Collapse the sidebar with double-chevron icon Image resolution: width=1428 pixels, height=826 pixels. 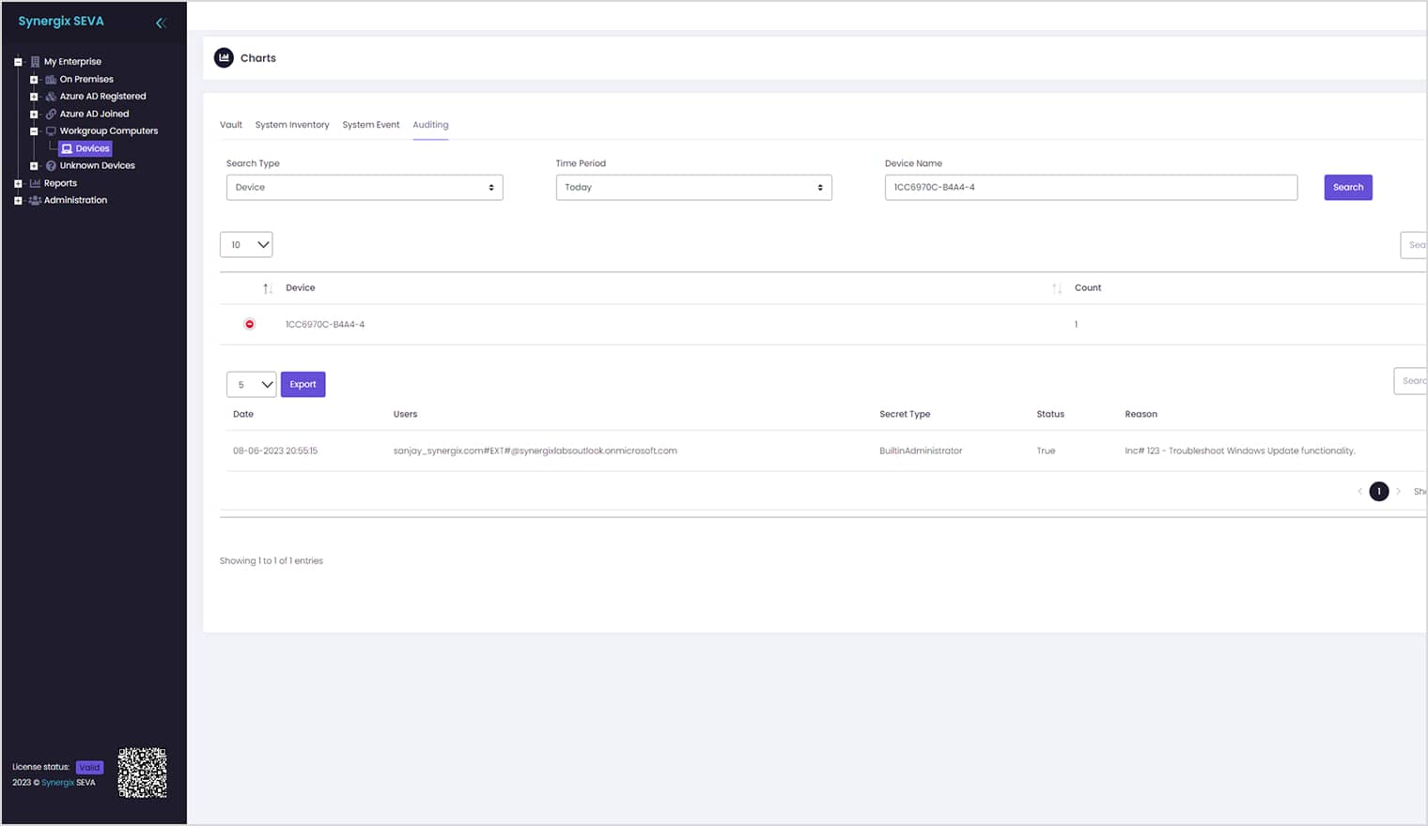coord(161,23)
